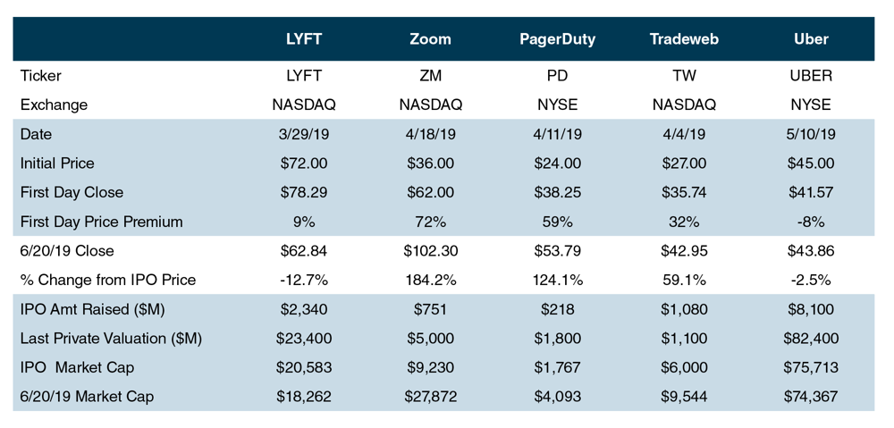Select the % Change from IPO Price label
The width and height of the screenshot is (894, 428).
pyautogui.click(x=108, y=280)
